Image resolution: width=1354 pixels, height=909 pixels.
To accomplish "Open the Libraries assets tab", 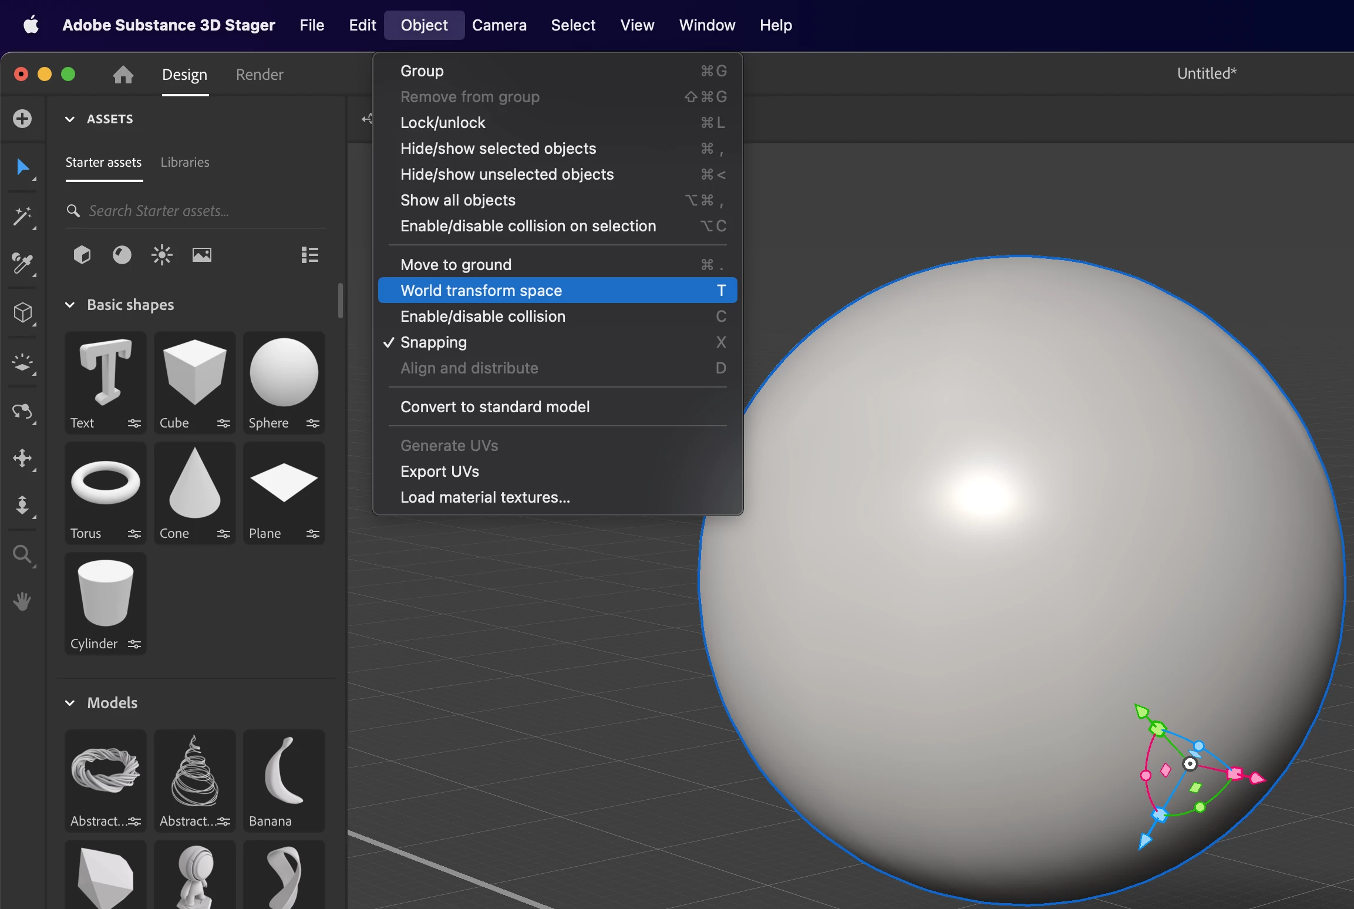I will click(185, 162).
